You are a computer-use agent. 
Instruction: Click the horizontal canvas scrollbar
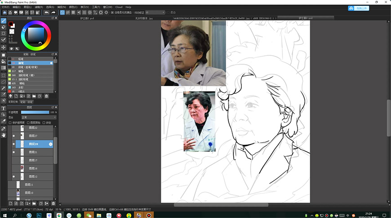pos(221,205)
